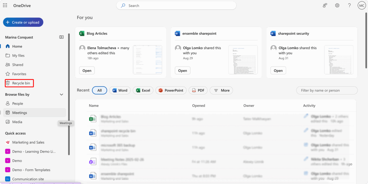Open the Blog Articles card

tap(87, 71)
